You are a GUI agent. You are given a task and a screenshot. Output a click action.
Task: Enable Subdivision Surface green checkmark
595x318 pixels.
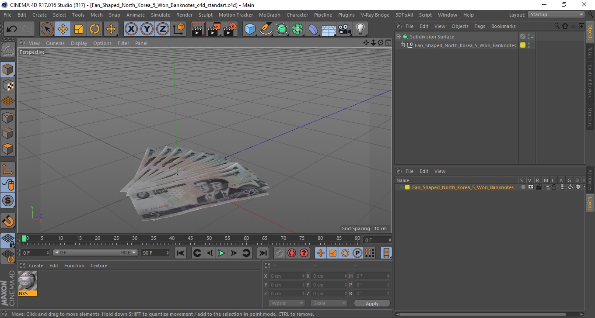point(533,37)
